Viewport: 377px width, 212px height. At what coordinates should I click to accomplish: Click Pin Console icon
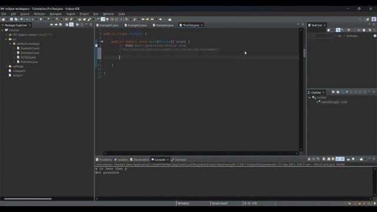(x=348, y=159)
